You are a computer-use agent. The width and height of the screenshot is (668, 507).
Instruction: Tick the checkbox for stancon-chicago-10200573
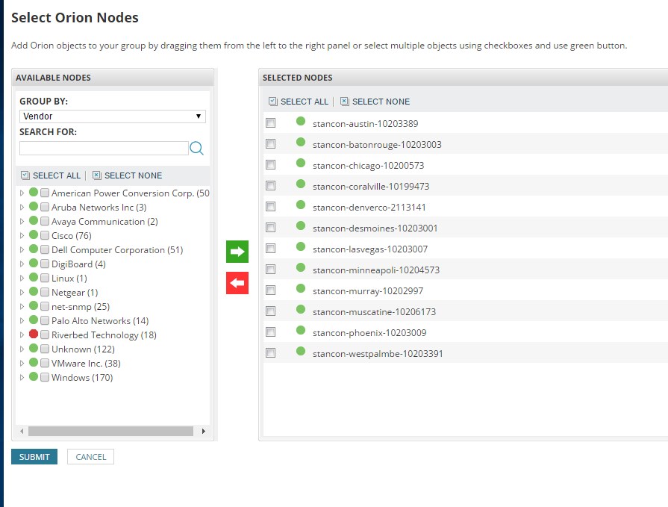(x=270, y=164)
